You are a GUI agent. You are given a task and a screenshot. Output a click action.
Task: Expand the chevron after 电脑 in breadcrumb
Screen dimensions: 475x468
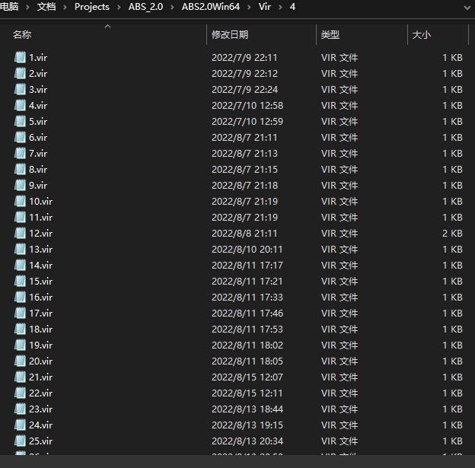[27, 7]
